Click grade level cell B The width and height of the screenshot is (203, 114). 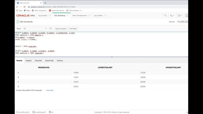18,77
